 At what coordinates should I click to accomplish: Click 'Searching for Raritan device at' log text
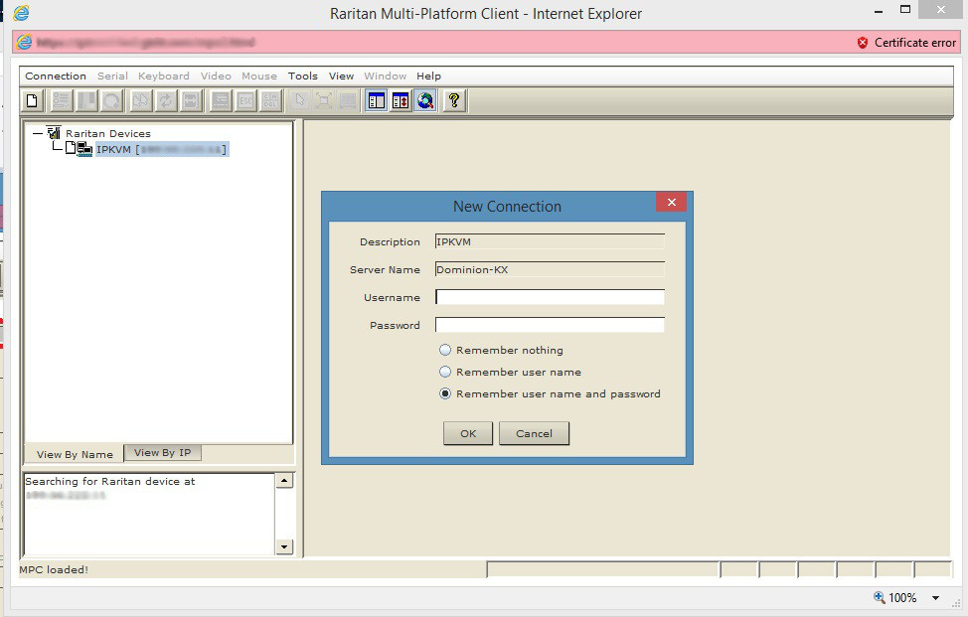[110, 481]
